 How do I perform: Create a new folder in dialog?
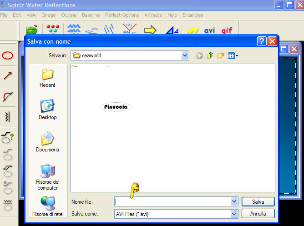(x=221, y=55)
